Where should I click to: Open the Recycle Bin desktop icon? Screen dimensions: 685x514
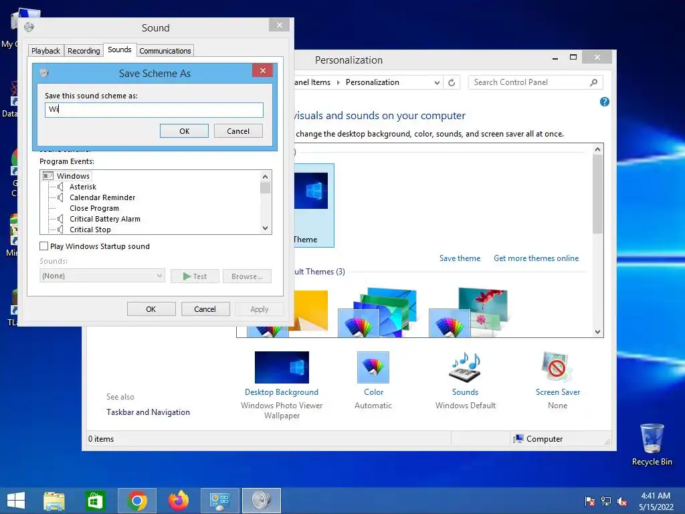click(x=652, y=444)
